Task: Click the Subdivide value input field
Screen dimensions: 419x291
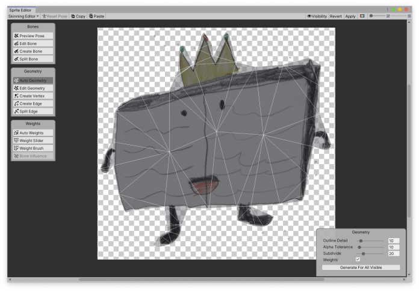Action: pos(393,254)
